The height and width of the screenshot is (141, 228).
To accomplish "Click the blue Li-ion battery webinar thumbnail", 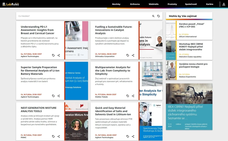I will click(x=77, y=81).
